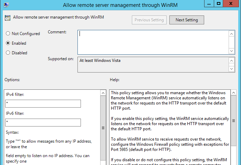Click the 'Comment:' label
The width and height of the screenshot is (241, 165).
(57, 32)
